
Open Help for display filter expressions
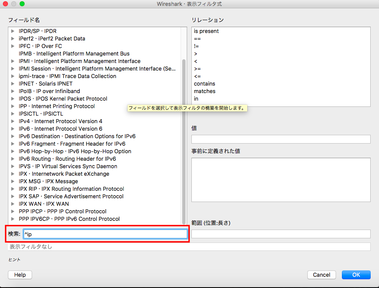coord(20,275)
